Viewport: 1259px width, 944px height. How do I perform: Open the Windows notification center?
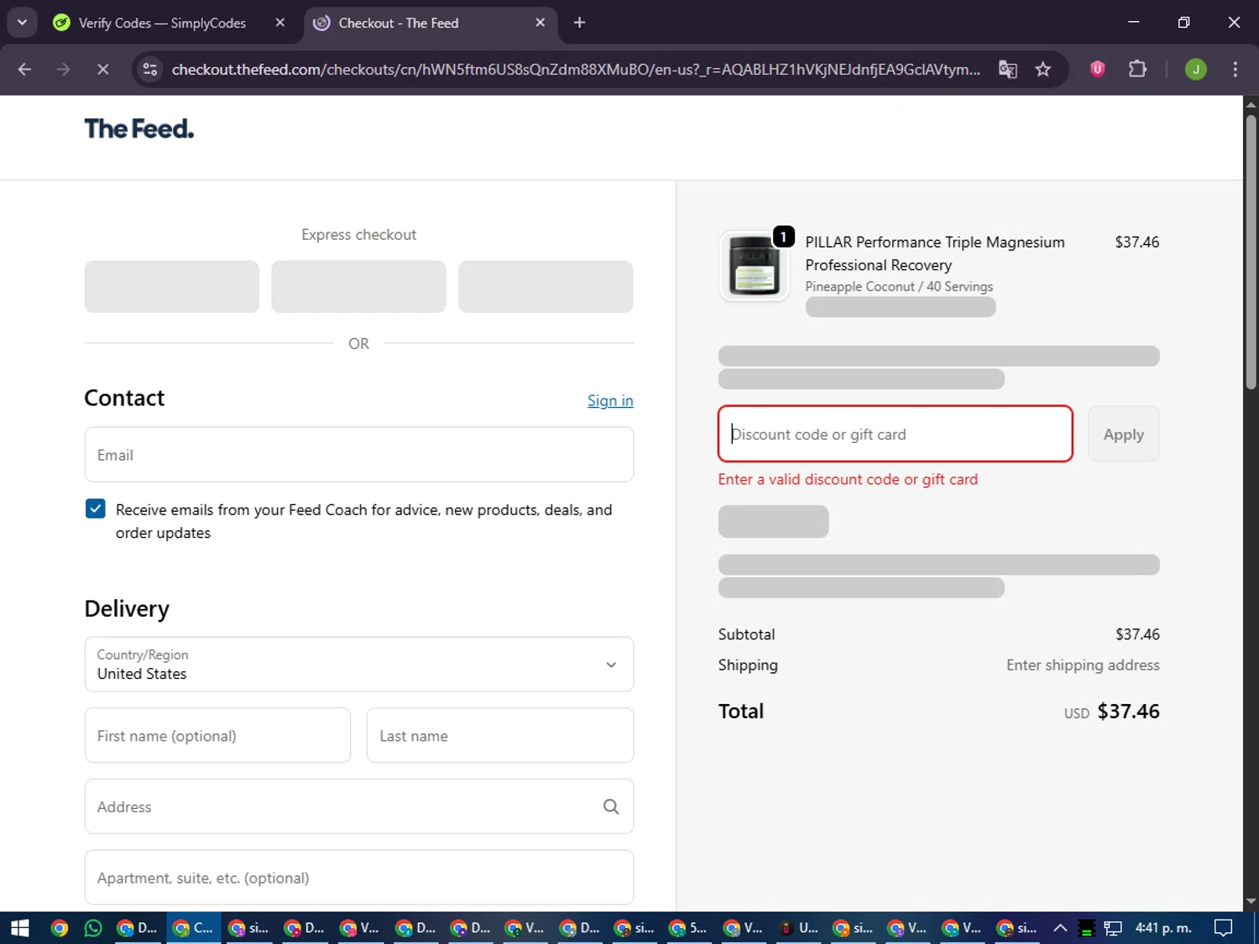pos(1224,928)
